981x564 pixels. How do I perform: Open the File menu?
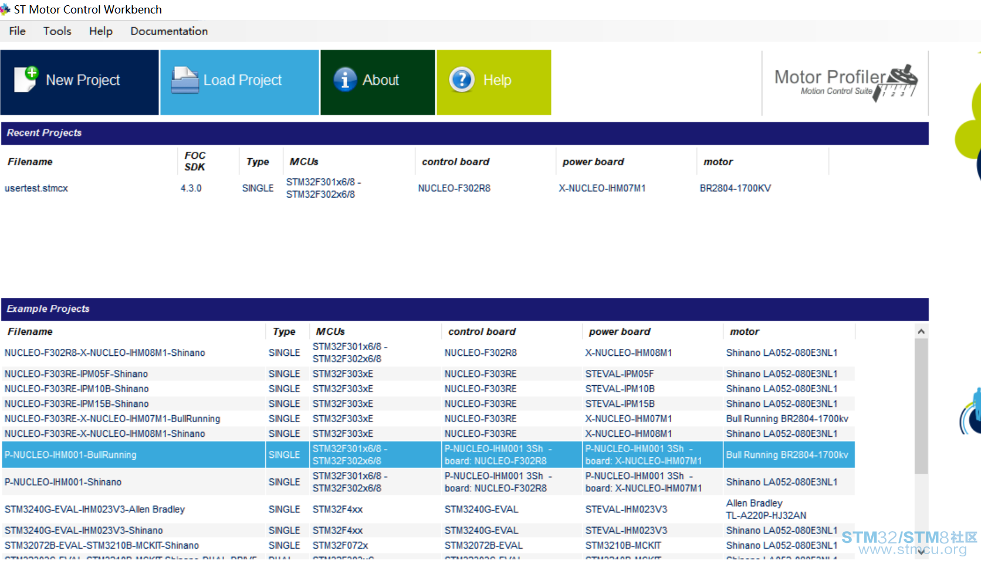(x=17, y=31)
